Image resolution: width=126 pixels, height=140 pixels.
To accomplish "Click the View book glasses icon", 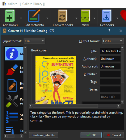I will pos(85,16).
